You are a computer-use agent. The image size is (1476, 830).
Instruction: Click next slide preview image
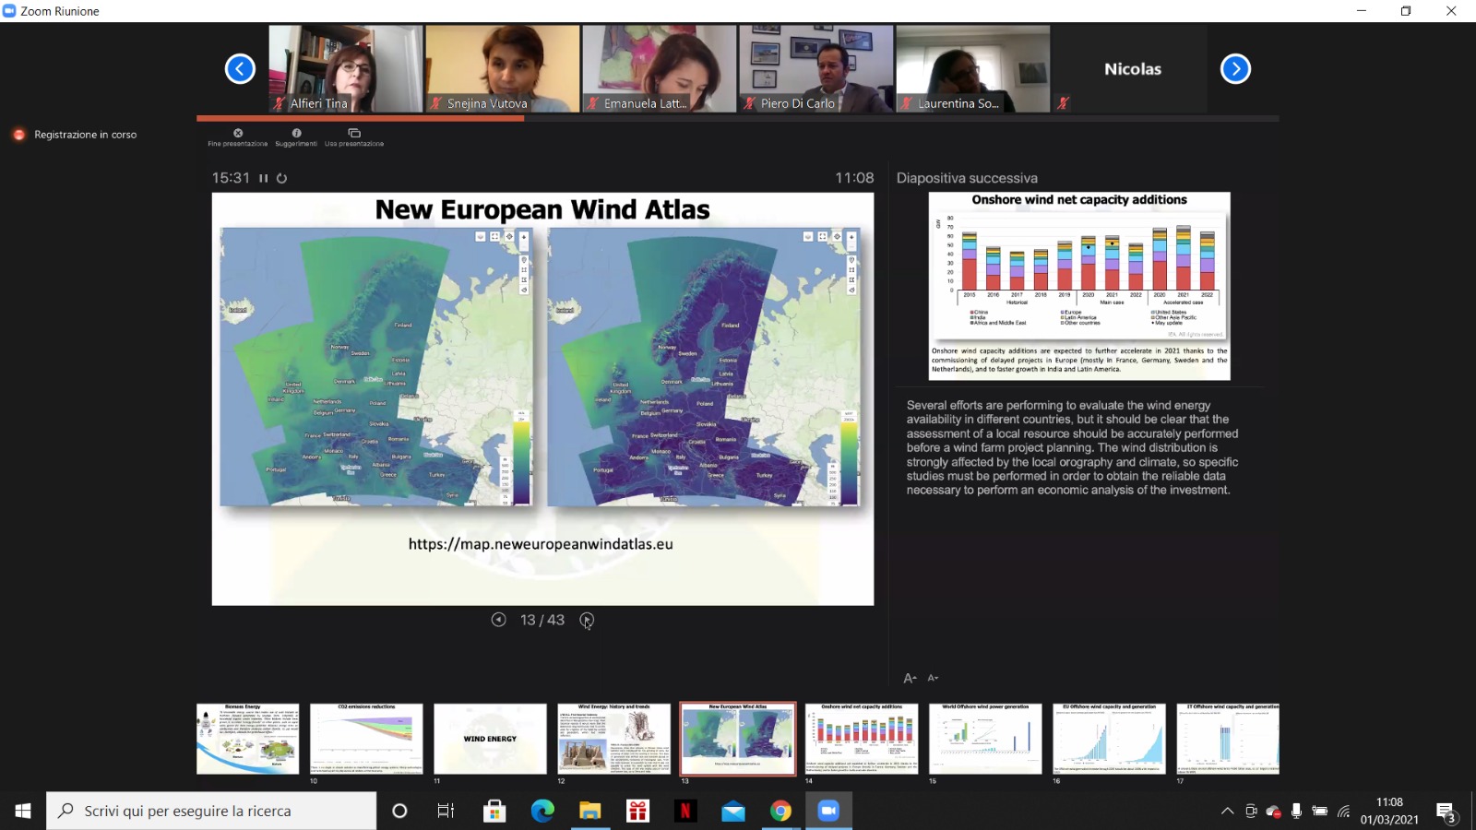[1079, 286]
